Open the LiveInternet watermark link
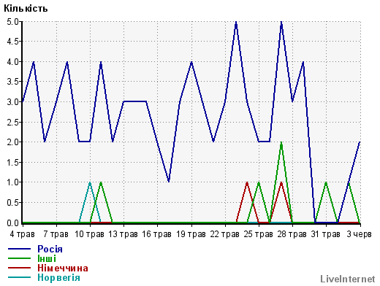The width and height of the screenshot is (380, 286). click(x=348, y=279)
